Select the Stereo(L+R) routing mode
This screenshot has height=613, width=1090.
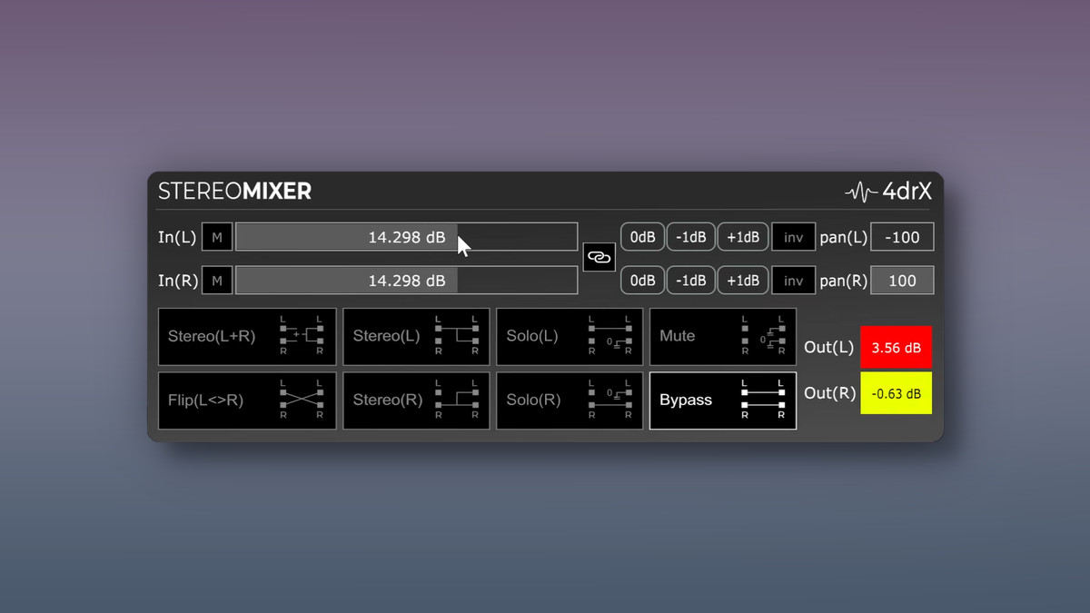tap(247, 336)
